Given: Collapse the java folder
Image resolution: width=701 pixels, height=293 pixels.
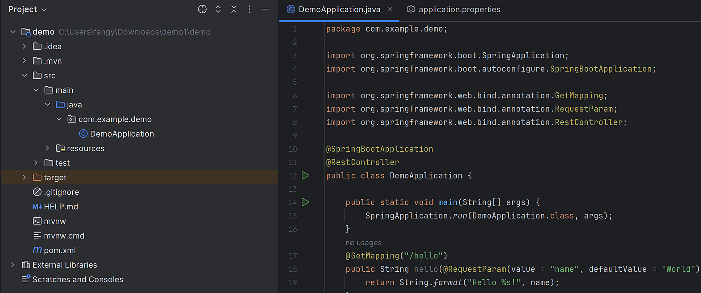Looking at the screenshot, I should click(48, 104).
